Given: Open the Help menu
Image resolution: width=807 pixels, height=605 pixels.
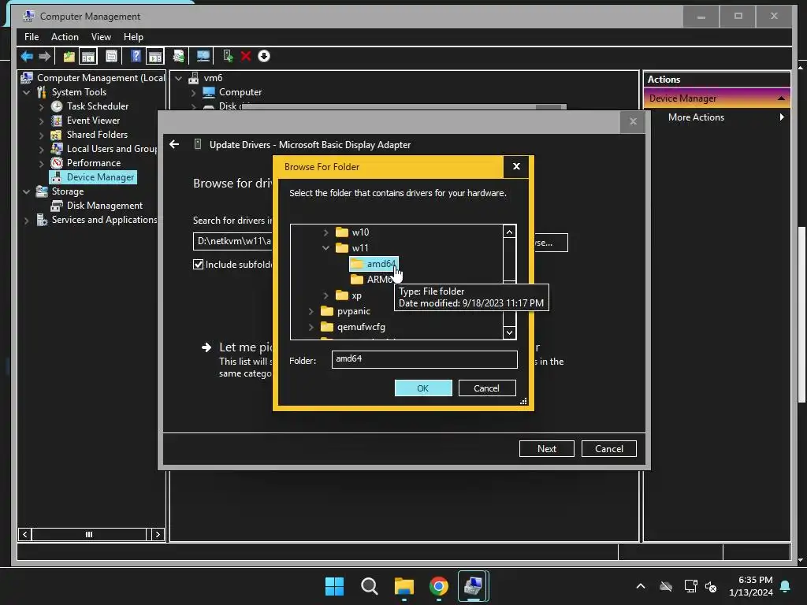Looking at the screenshot, I should click(x=133, y=37).
